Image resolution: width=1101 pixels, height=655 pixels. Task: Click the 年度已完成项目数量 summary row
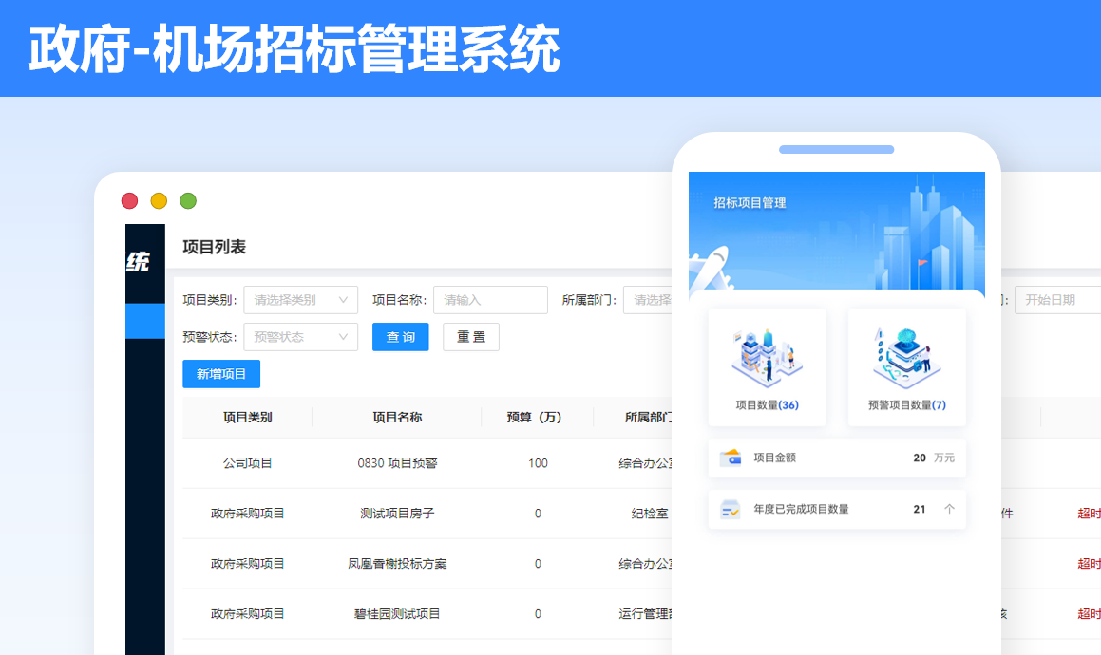point(837,509)
